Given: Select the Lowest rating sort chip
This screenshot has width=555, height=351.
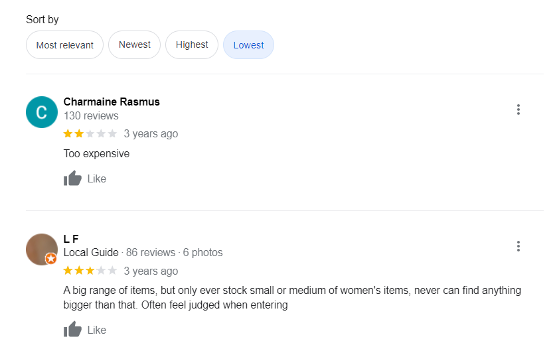Looking at the screenshot, I should [x=248, y=45].
